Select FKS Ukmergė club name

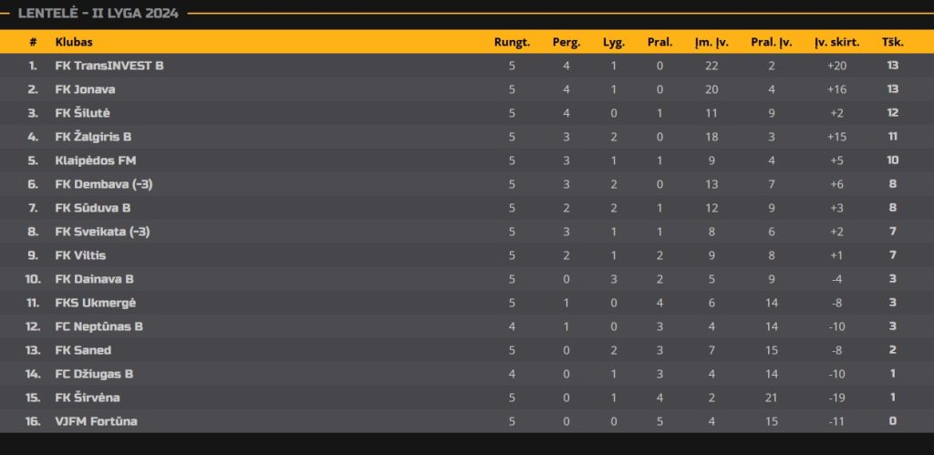click(x=96, y=303)
